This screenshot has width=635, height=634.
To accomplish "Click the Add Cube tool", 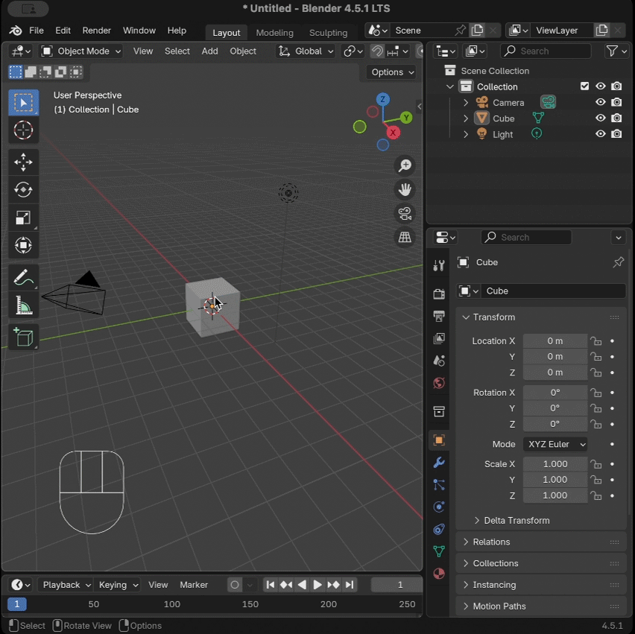I will tap(23, 337).
